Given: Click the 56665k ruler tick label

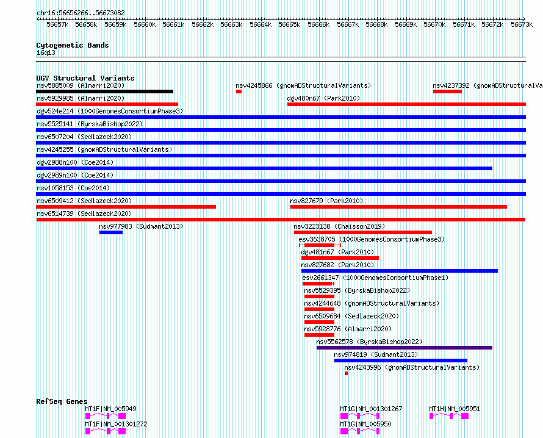Looking at the screenshot, I should [x=290, y=24].
